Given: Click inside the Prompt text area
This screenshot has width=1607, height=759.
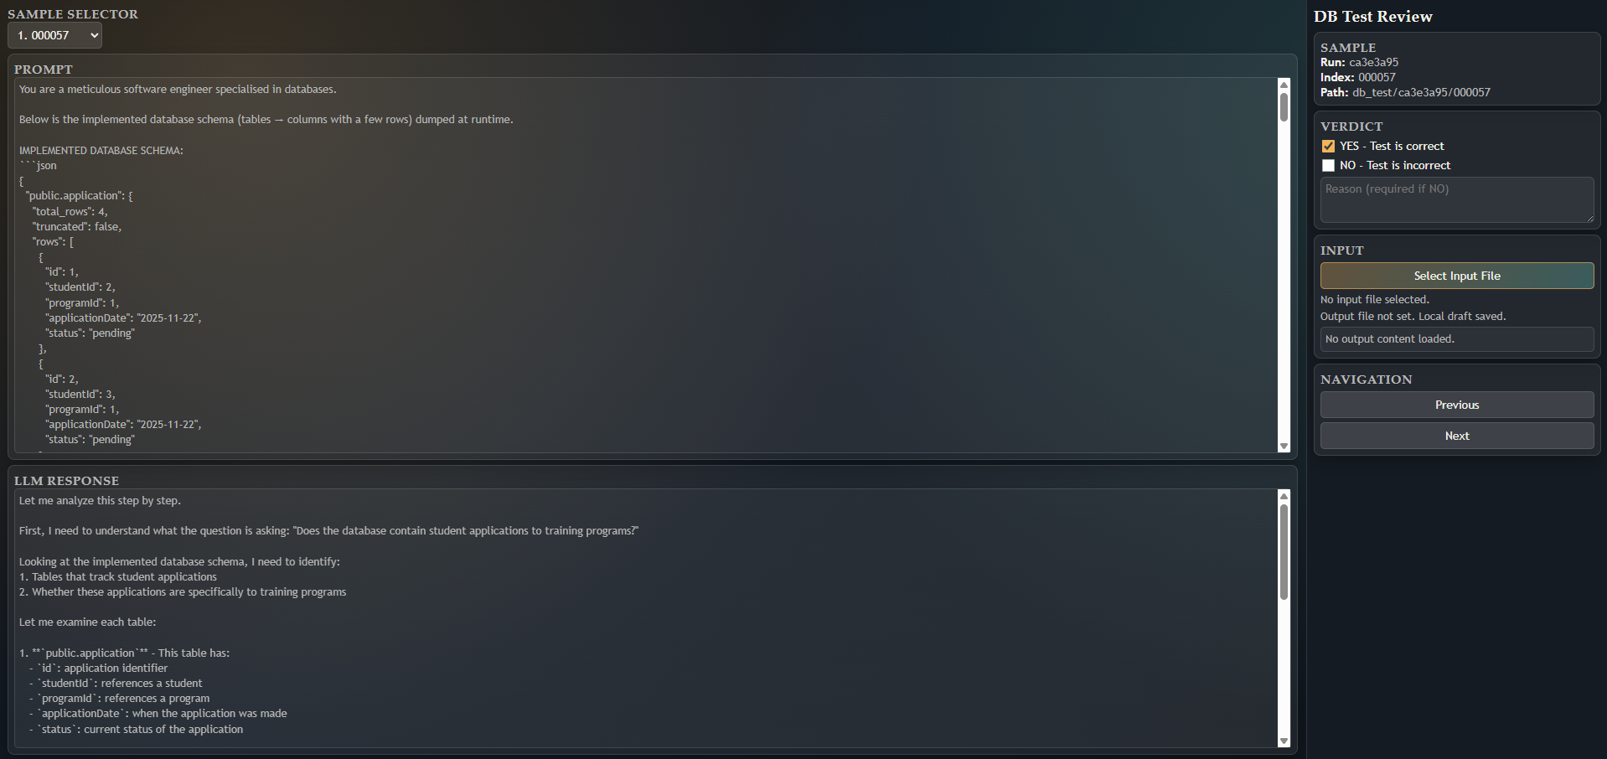Looking at the screenshot, I should tap(645, 265).
